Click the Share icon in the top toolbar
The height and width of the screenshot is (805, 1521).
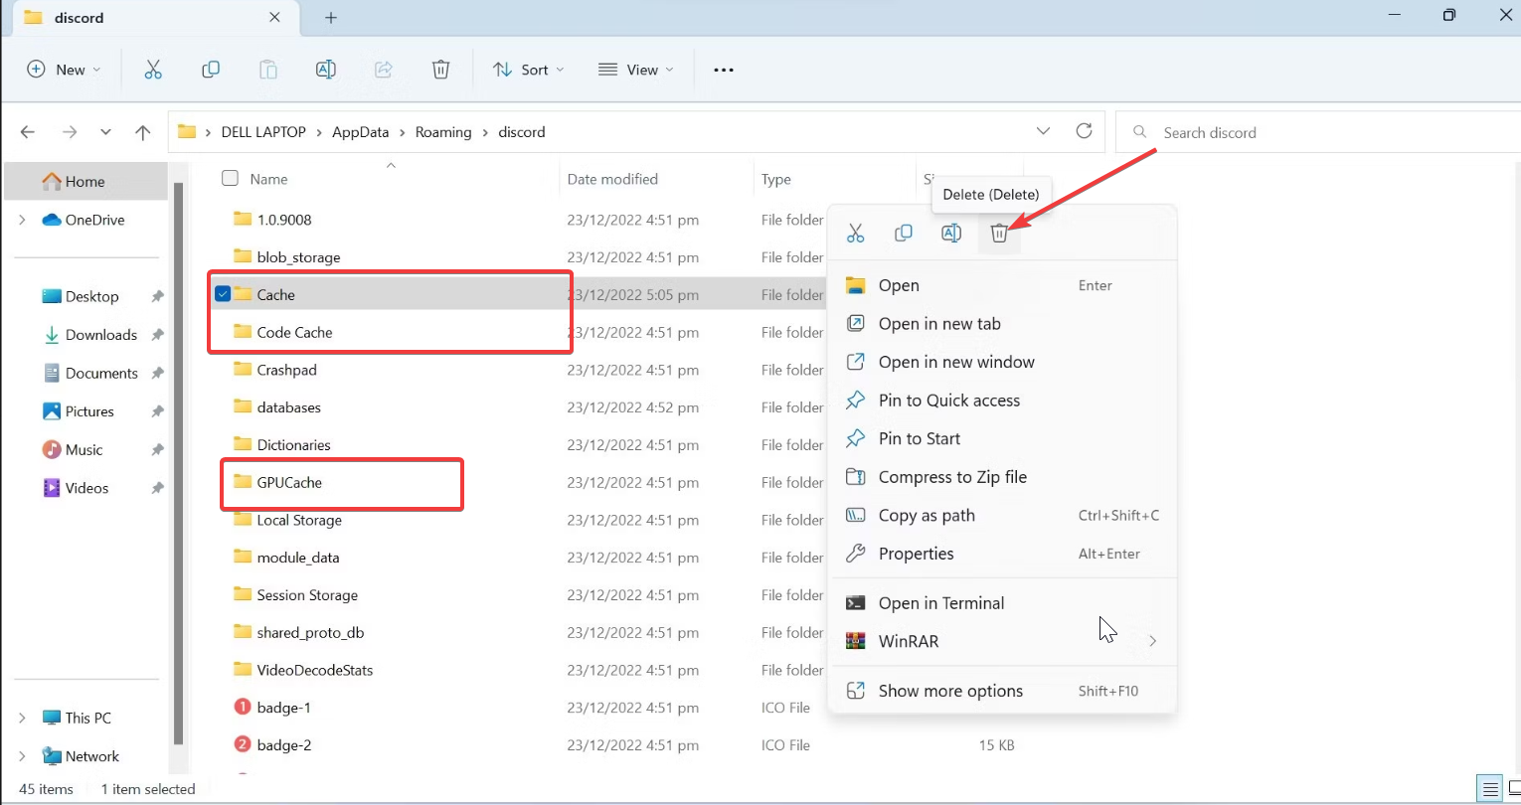(384, 70)
